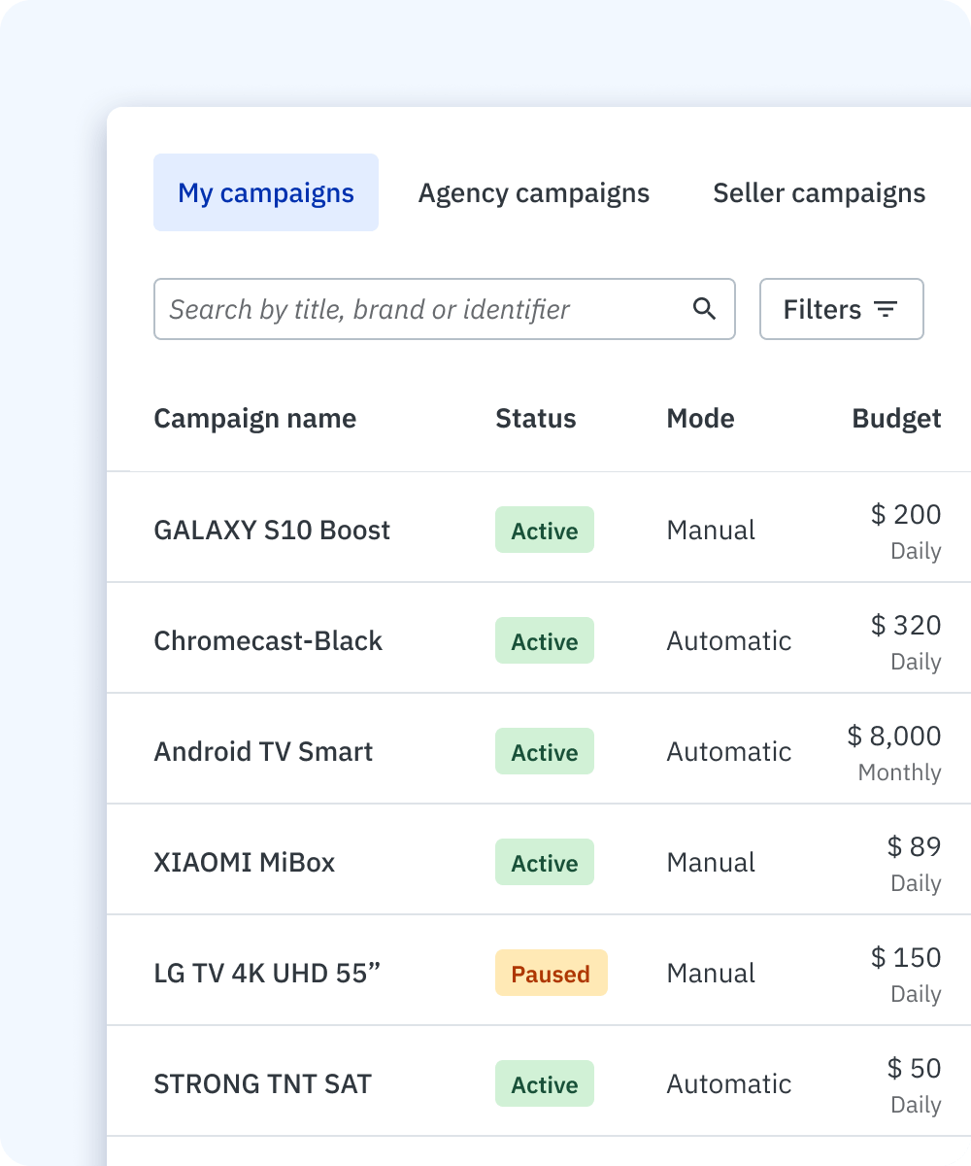
Task: Click the filter lines icon
Action: pyautogui.click(x=885, y=309)
